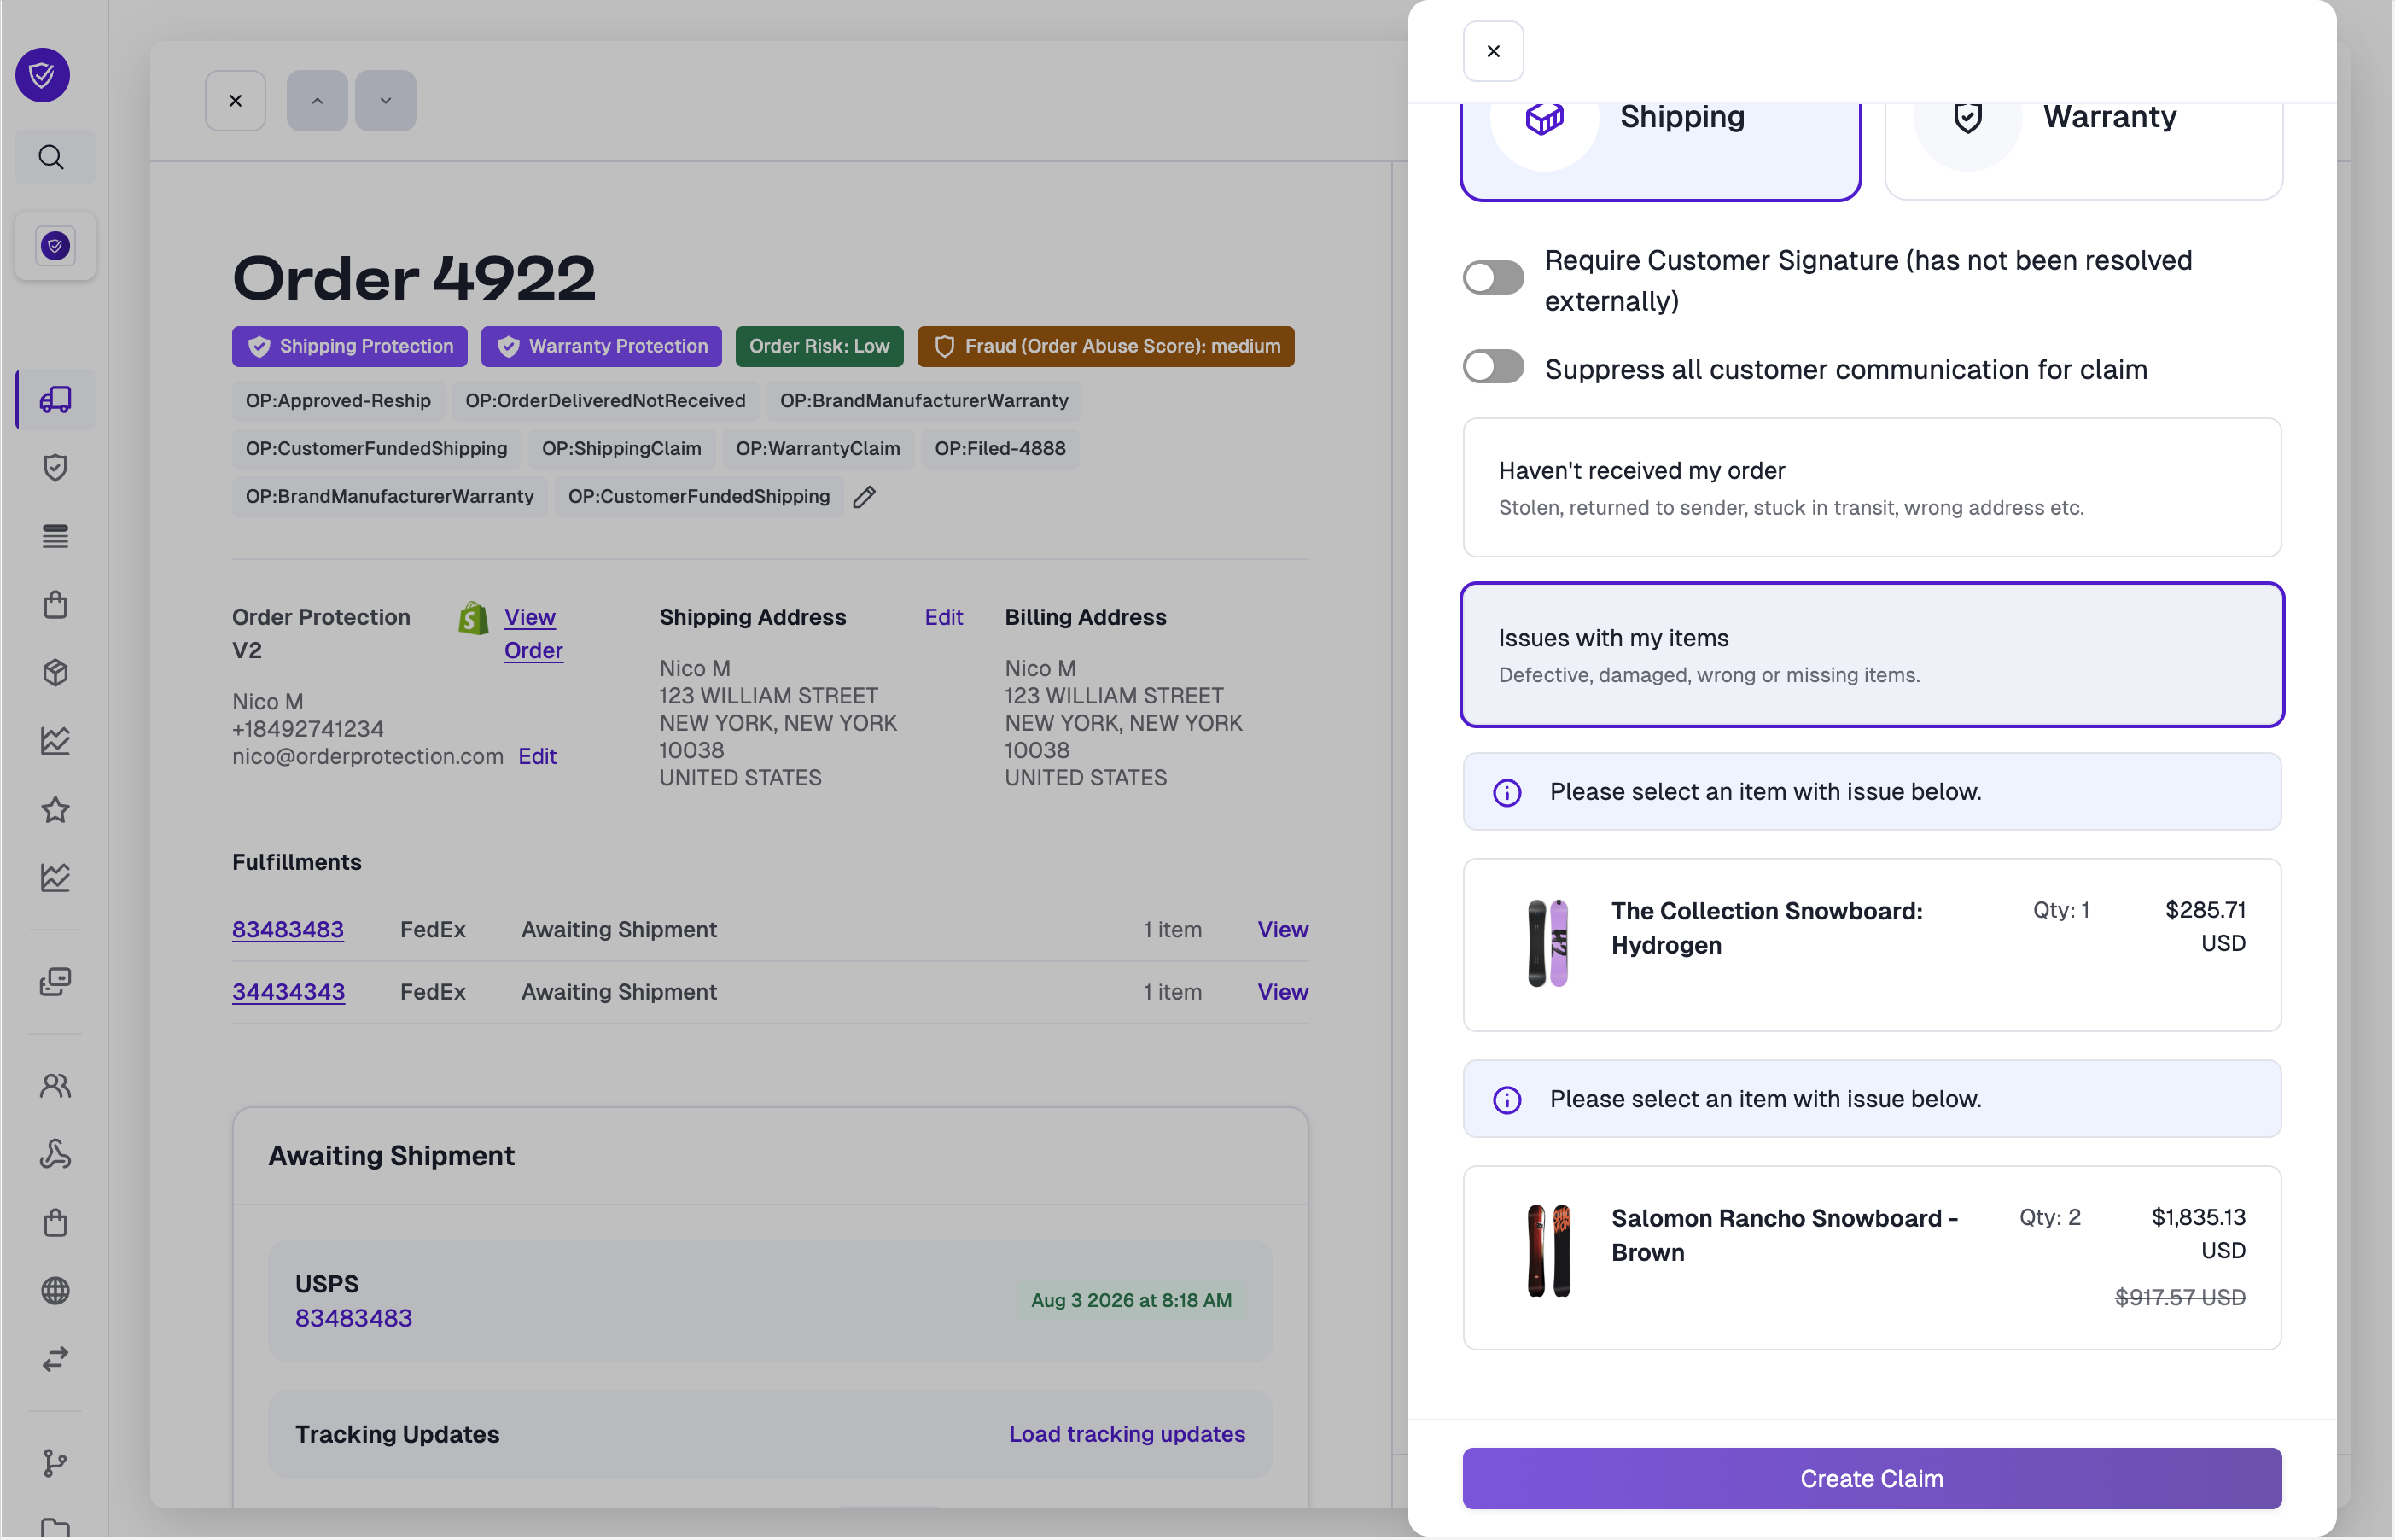Click the Order Risk: Low badge
The height and width of the screenshot is (1540, 2395).
[x=819, y=346]
